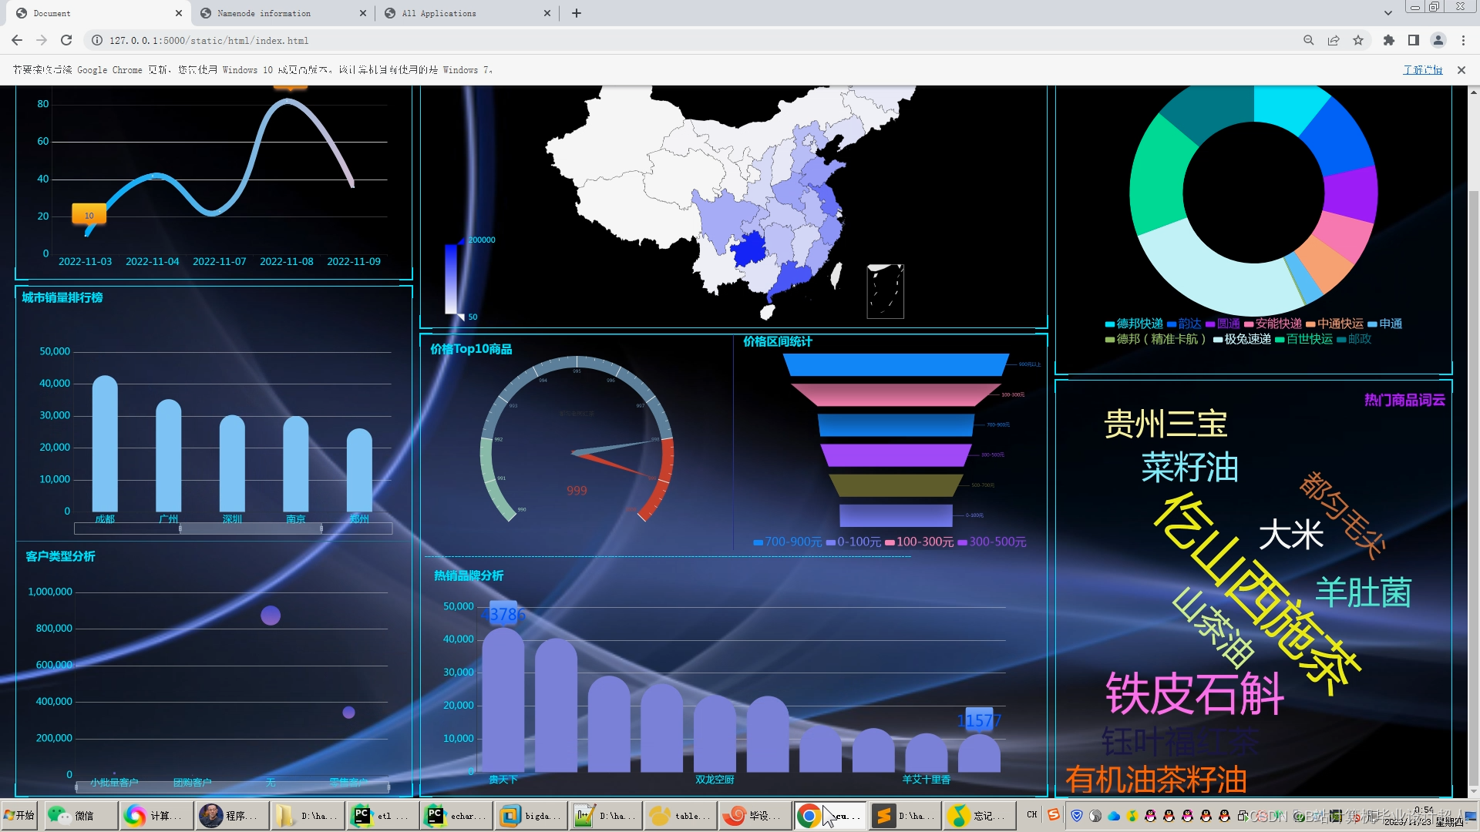Toggle 安能快递 legend in donut chart
This screenshot has width=1480, height=832.
(x=1273, y=324)
